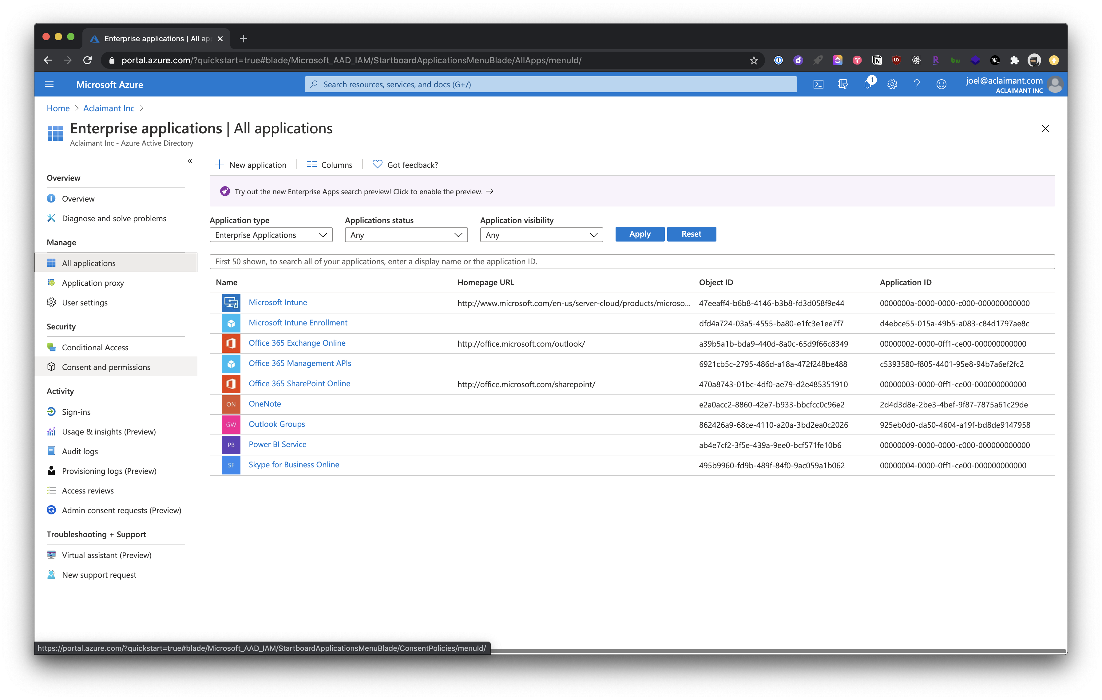Click the Office 365 Exchange Online icon

(231, 343)
